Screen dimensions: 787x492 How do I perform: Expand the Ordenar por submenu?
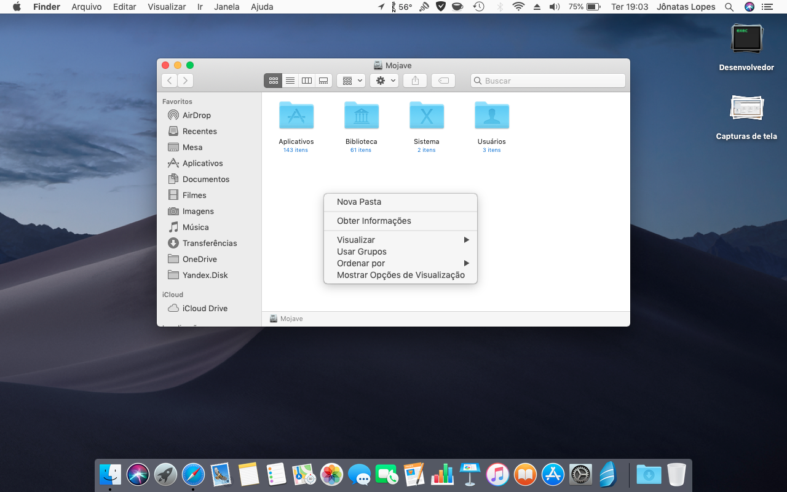400,263
